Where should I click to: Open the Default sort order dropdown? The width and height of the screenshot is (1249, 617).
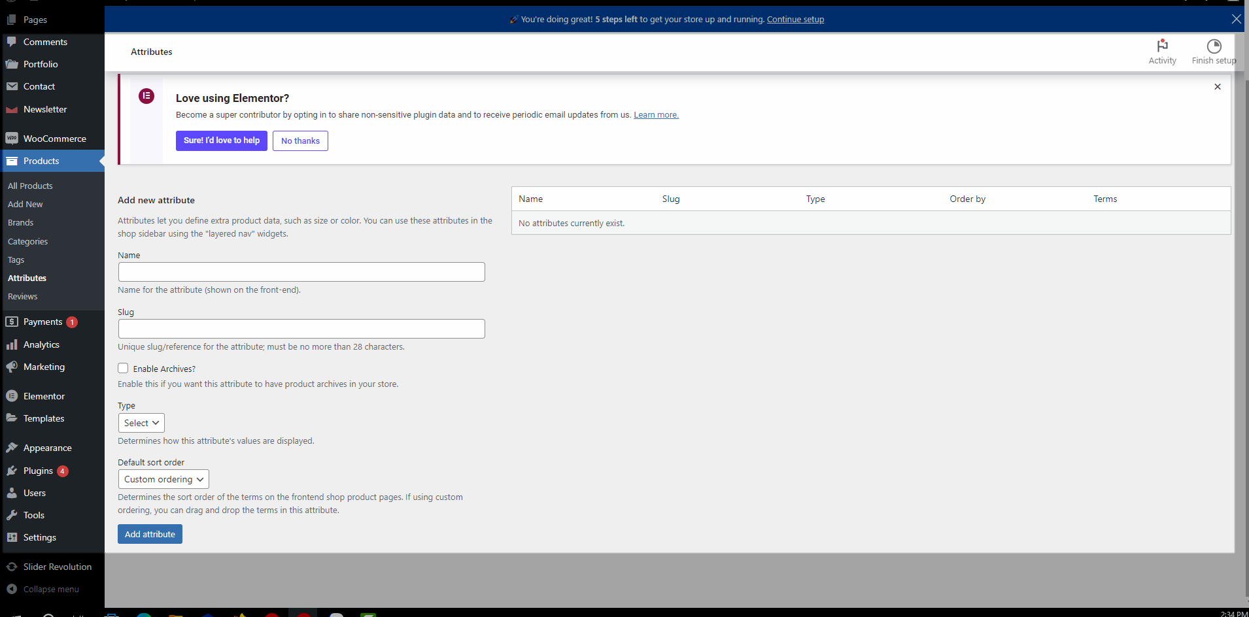pos(163,479)
